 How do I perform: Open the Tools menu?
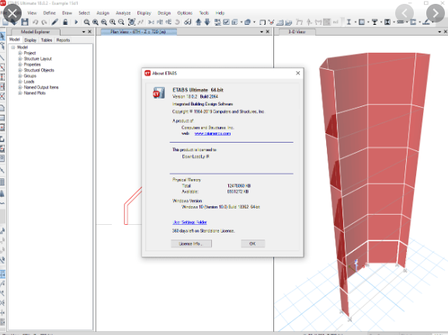(x=204, y=13)
